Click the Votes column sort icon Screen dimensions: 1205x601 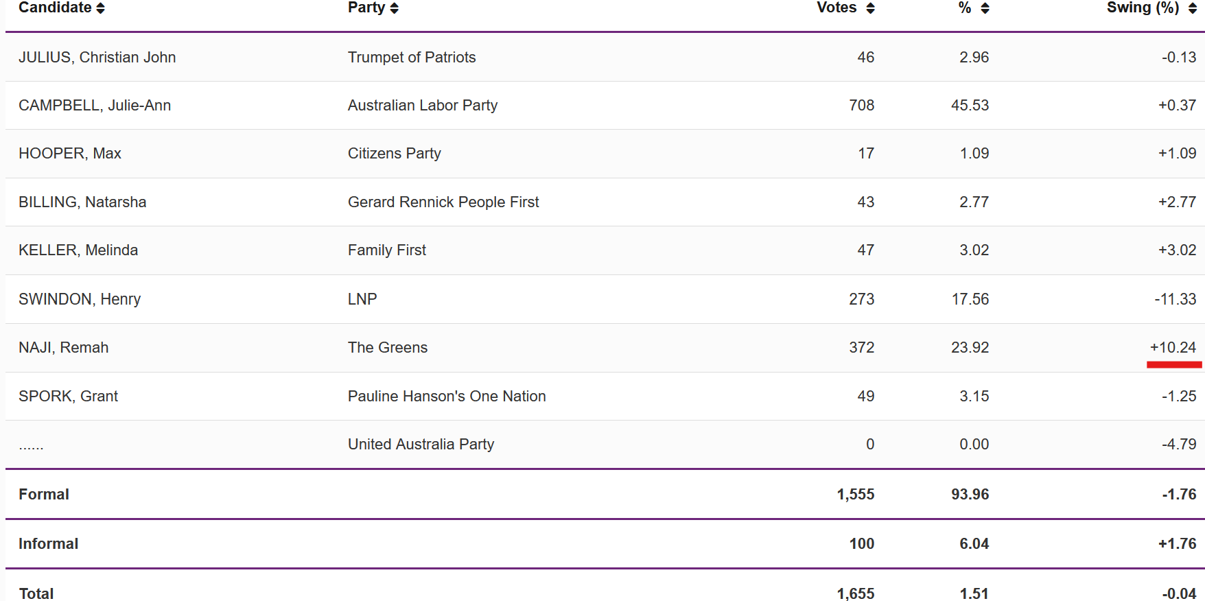click(870, 8)
